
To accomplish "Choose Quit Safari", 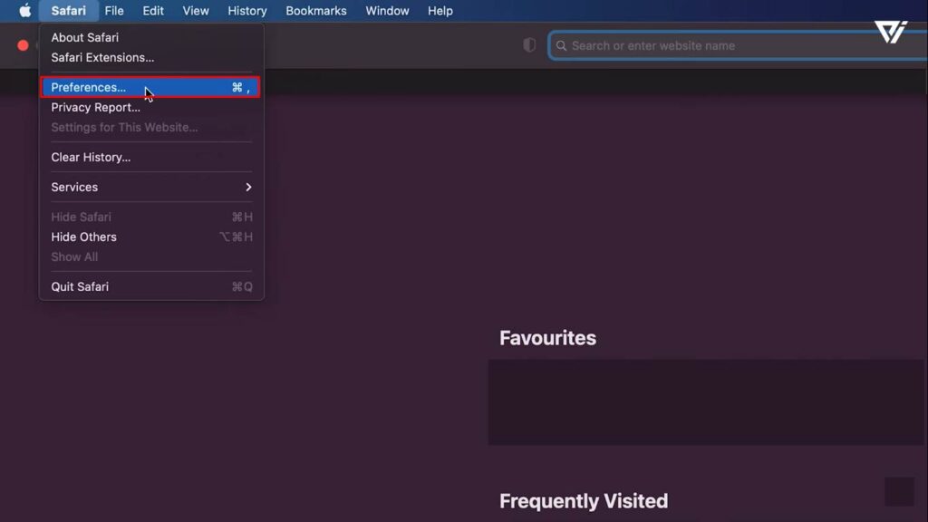I will pyautogui.click(x=151, y=286).
